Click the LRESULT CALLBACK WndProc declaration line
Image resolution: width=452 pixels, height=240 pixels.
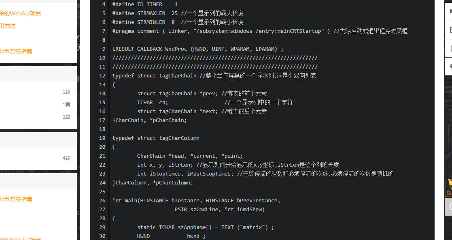198,49
